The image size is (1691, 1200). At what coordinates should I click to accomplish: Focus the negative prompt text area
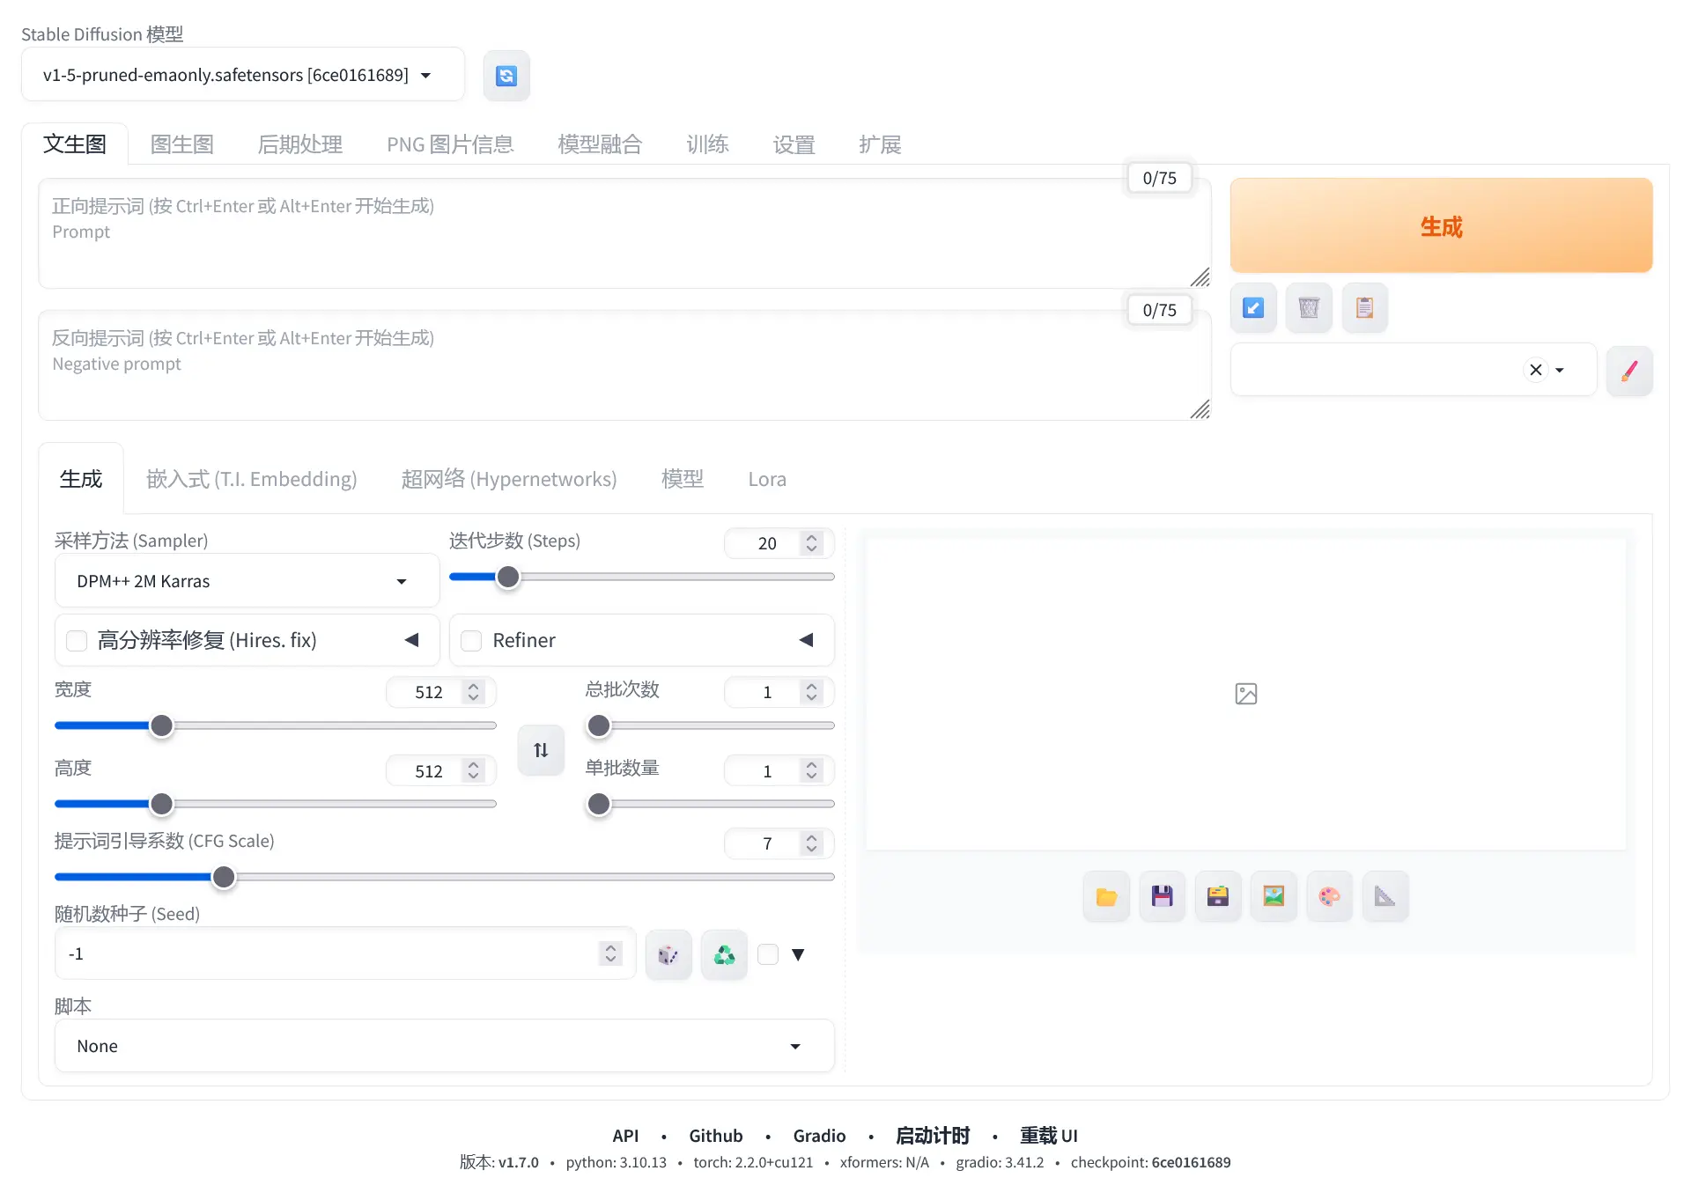click(x=624, y=365)
